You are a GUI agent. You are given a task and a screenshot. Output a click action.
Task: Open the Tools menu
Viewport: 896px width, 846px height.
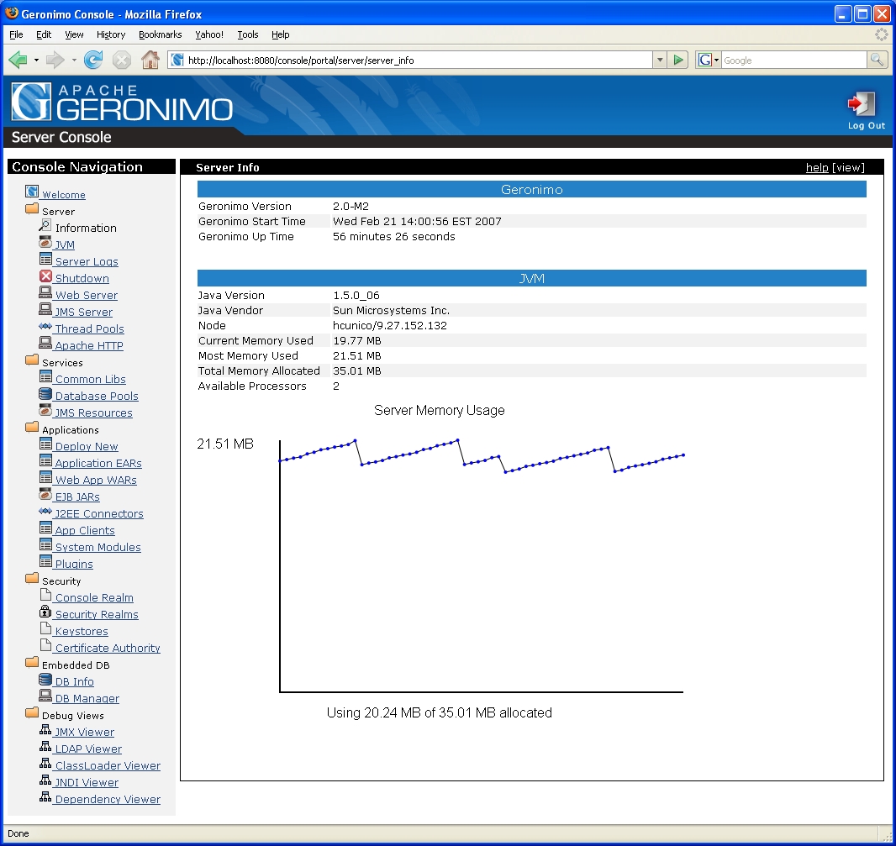pos(247,34)
